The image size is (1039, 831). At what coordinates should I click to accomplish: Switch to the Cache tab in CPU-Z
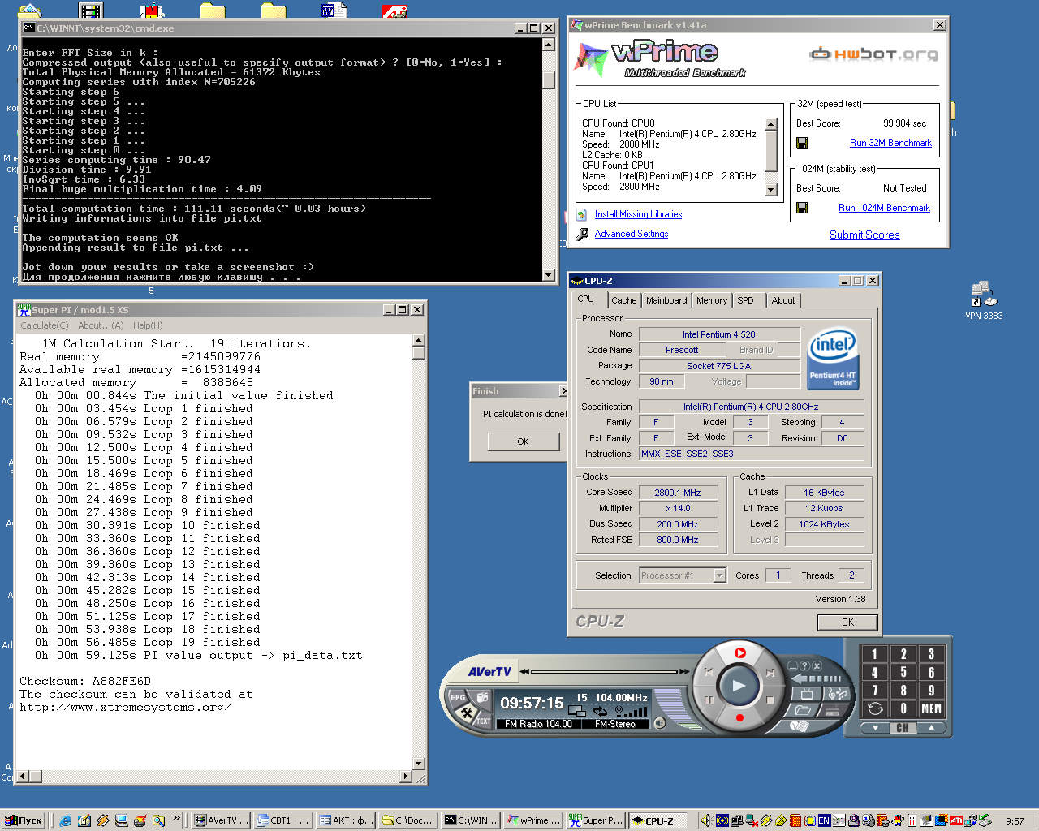623,300
